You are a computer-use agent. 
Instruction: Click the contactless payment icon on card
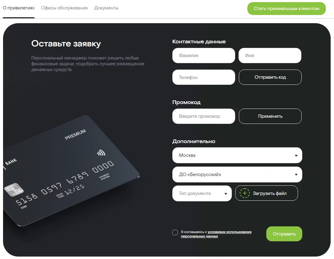click(x=101, y=153)
